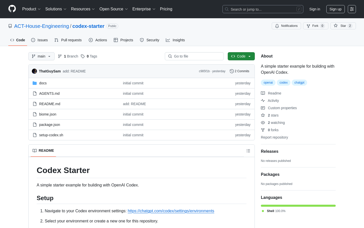Open the Resources dropdown

coord(83,9)
